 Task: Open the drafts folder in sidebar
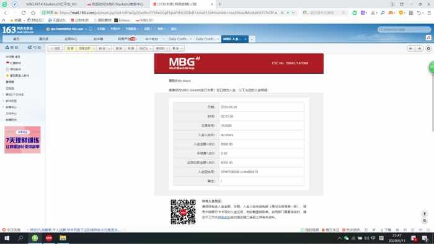tap(10, 82)
